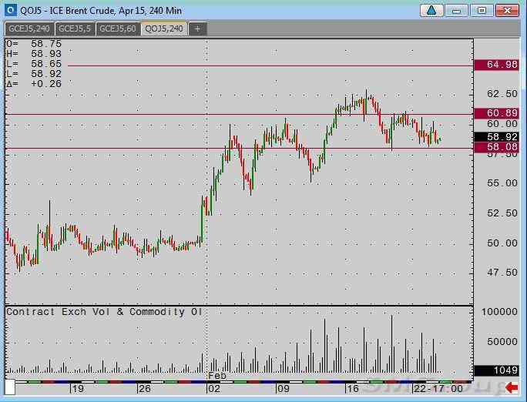Click the 22-17:00 time marker on axis
The image size is (527, 402).
[438, 389]
